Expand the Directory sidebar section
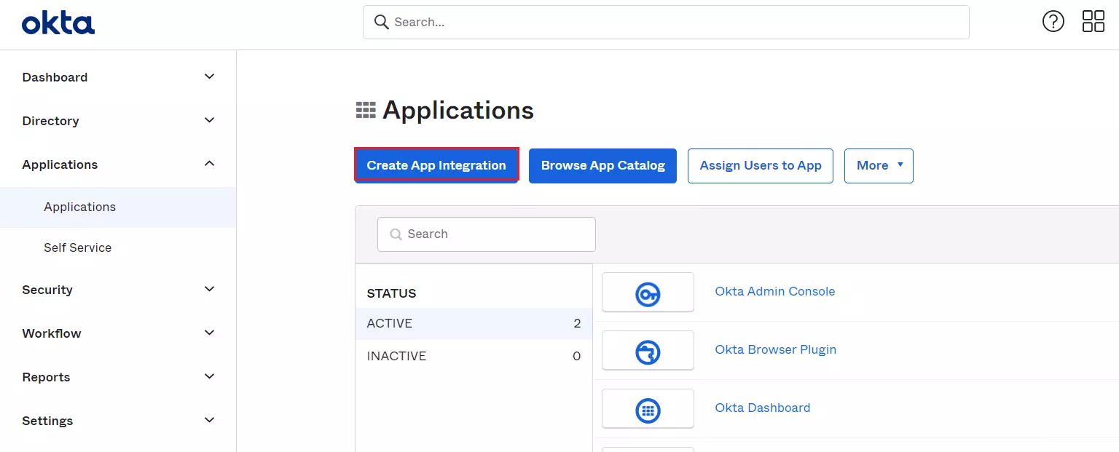The height and width of the screenshot is (452, 1119). (118, 121)
